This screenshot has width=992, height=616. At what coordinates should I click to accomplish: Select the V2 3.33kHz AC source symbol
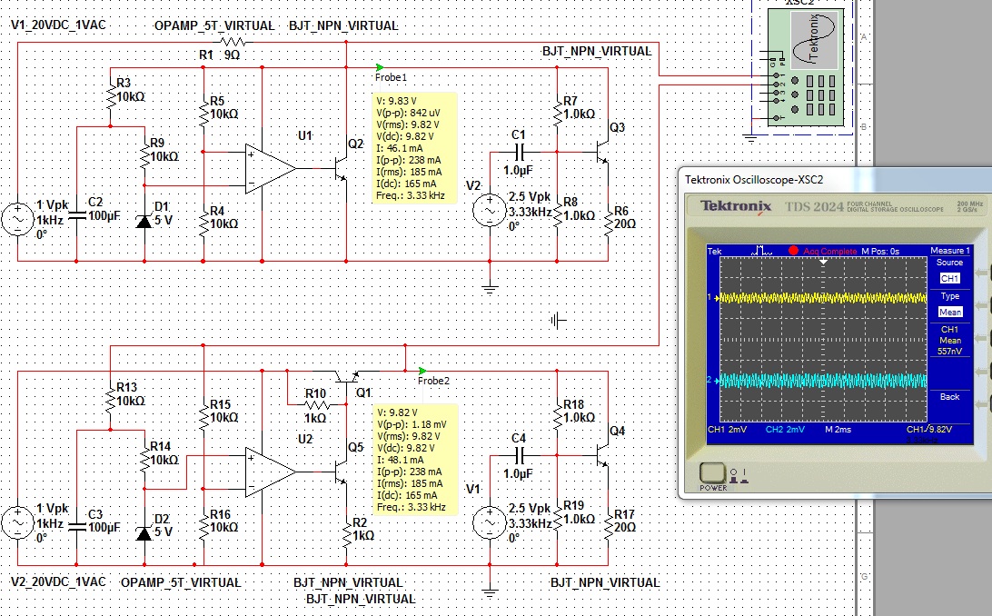tap(489, 210)
